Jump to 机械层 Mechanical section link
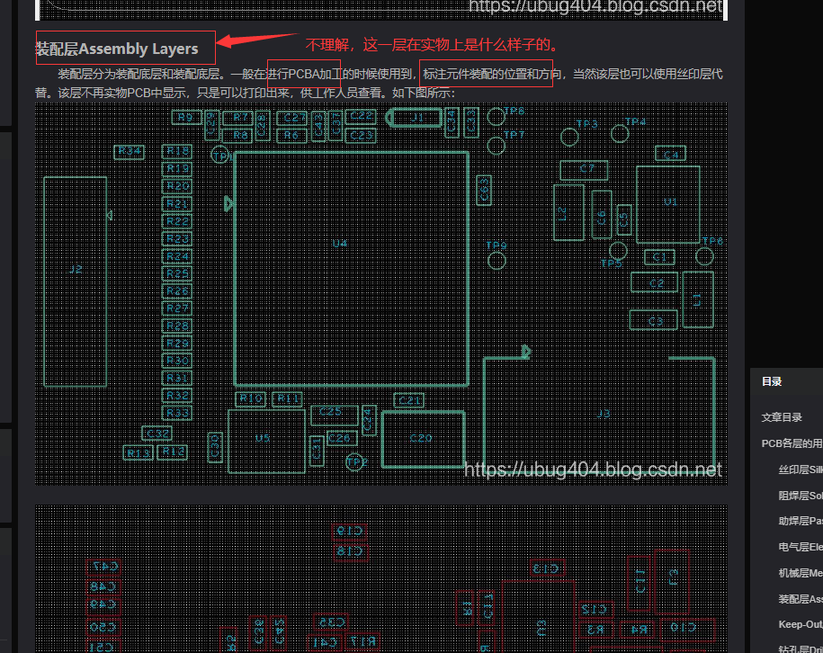 pyautogui.click(x=801, y=573)
